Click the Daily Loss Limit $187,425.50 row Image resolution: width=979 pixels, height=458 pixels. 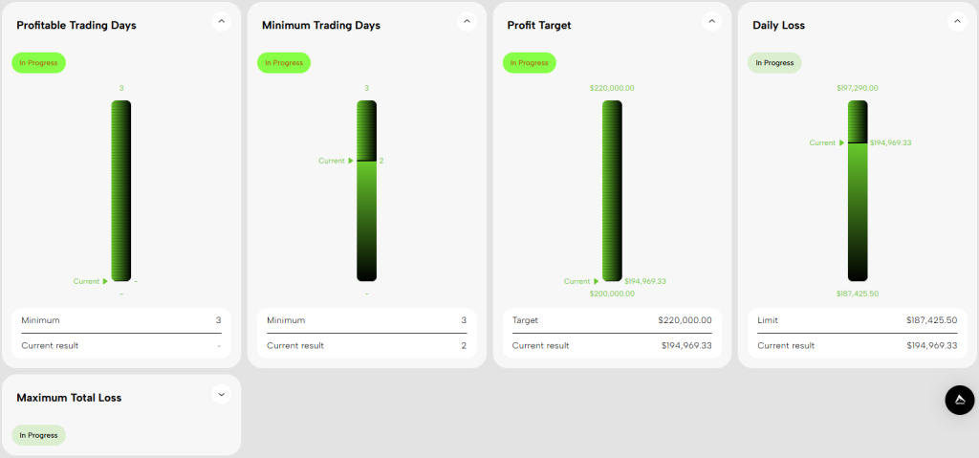point(858,320)
